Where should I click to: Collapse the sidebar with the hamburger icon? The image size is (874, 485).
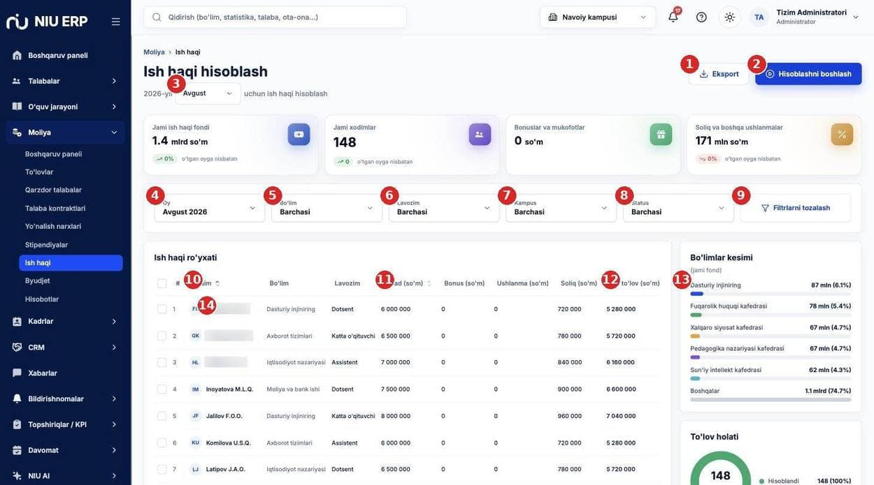pos(115,22)
